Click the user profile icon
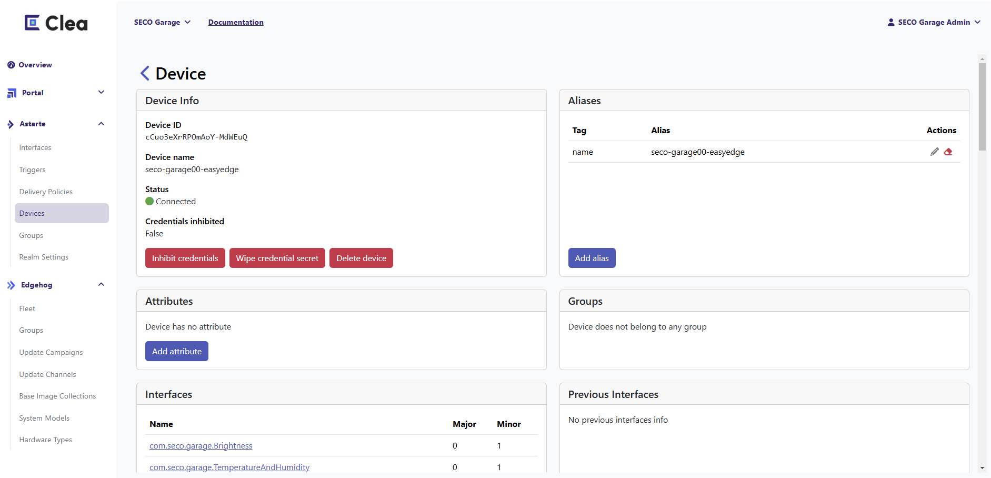991x478 pixels. click(x=890, y=22)
